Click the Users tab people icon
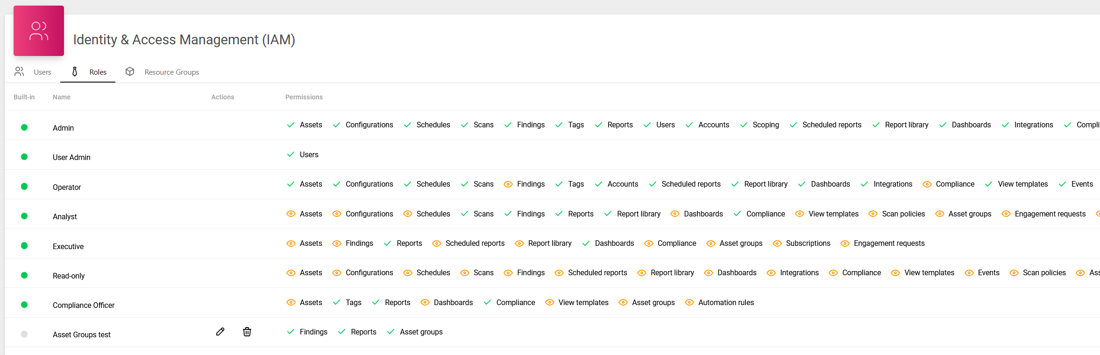This screenshot has width=1100, height=355. [19, 71]
